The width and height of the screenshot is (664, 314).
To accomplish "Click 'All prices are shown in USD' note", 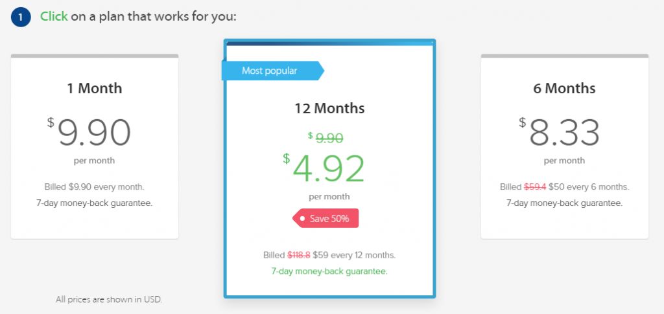I will tap(109, 300).
